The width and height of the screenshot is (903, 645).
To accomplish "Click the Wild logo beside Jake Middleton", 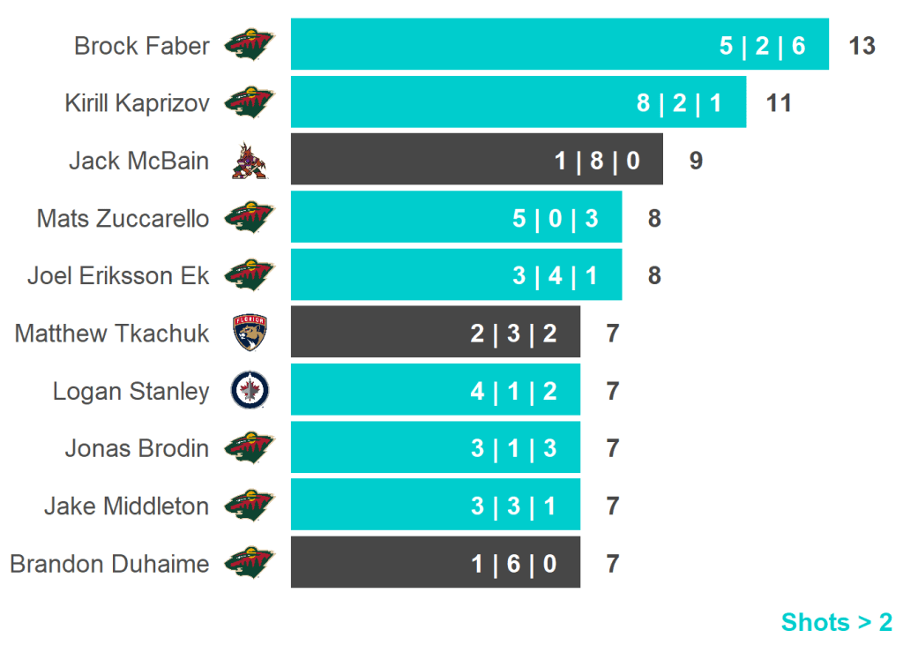I will click(x=250, y=505).
